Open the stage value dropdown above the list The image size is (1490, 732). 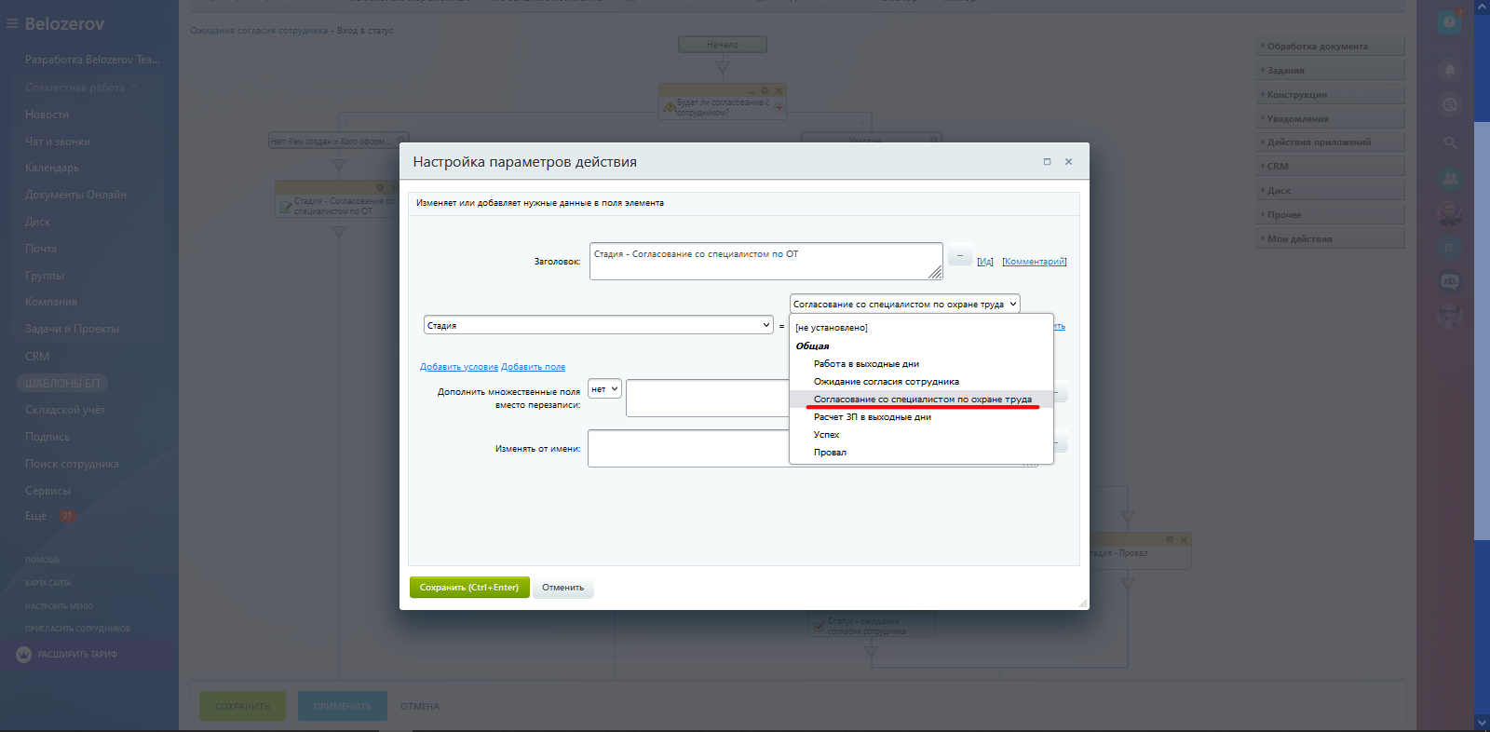[x=905, y=304]
